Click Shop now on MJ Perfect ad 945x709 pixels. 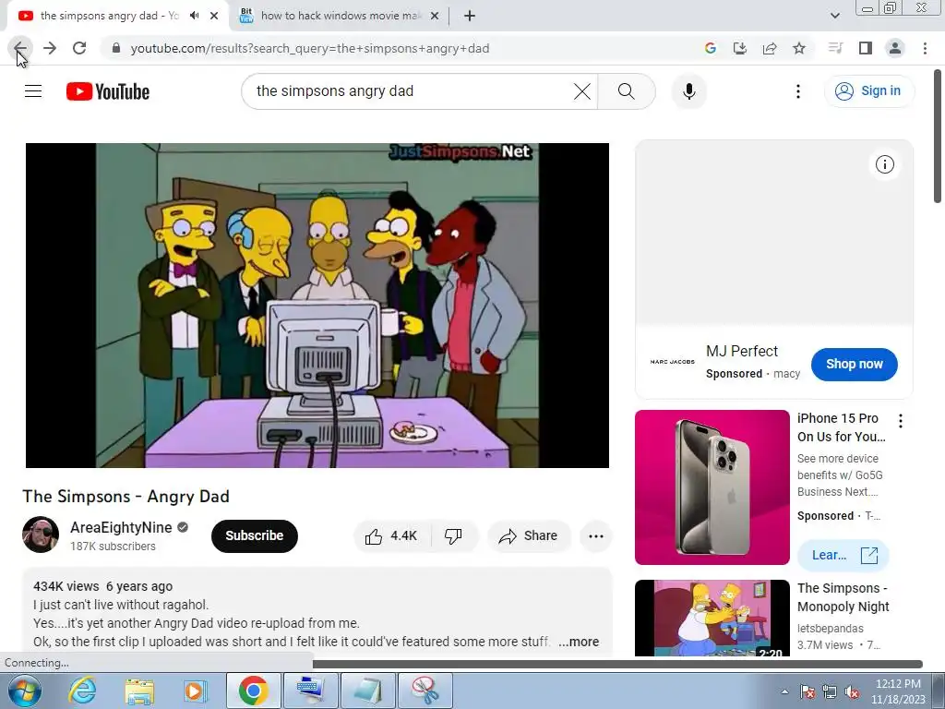point(854,364)
